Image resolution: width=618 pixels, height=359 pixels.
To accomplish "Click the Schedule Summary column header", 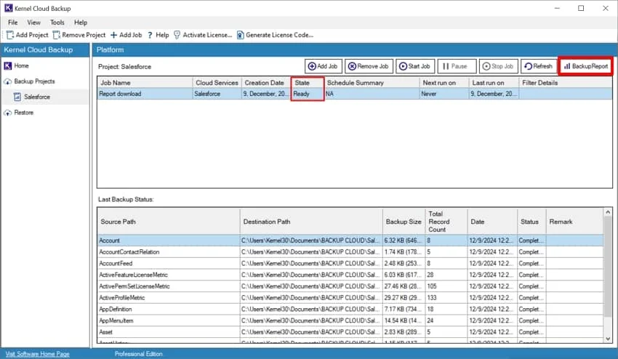I will (x=372, y=83).
